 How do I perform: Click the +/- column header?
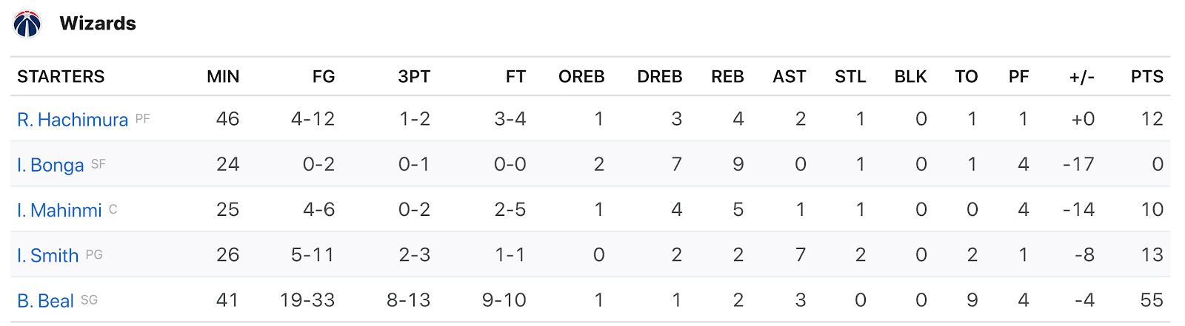pyautogui.click(x=1082, y=77)
